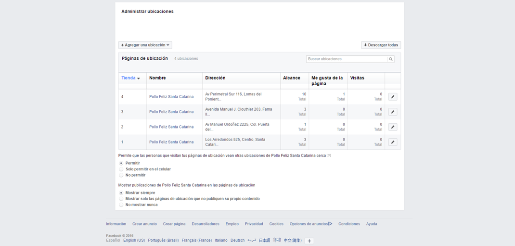Switch language to 中文(简体)
515x246 pixels.
pos(293,240)
